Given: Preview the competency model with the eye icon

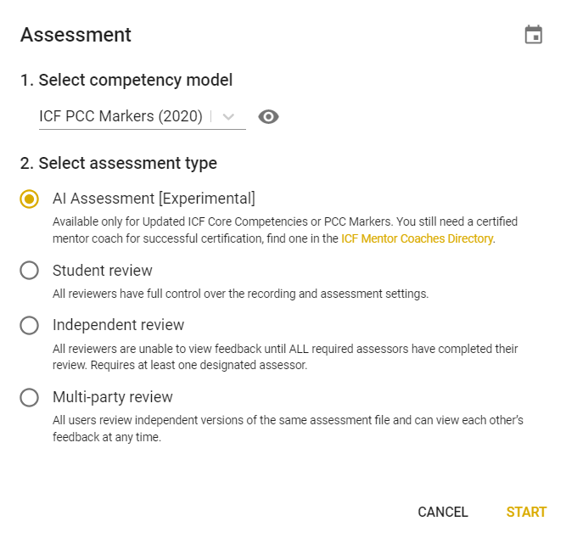Looking at the screenshot, I should coord(268,117).
